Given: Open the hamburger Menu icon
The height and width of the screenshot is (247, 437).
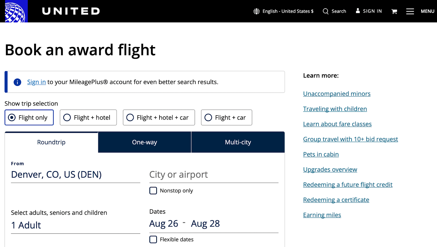Looking at the screenshot, I should [x=410, y=11].
